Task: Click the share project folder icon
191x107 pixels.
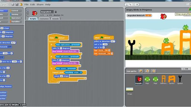Action: coord(21,4)
